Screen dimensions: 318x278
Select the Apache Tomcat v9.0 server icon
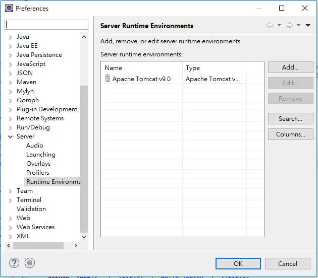(107, 79)
